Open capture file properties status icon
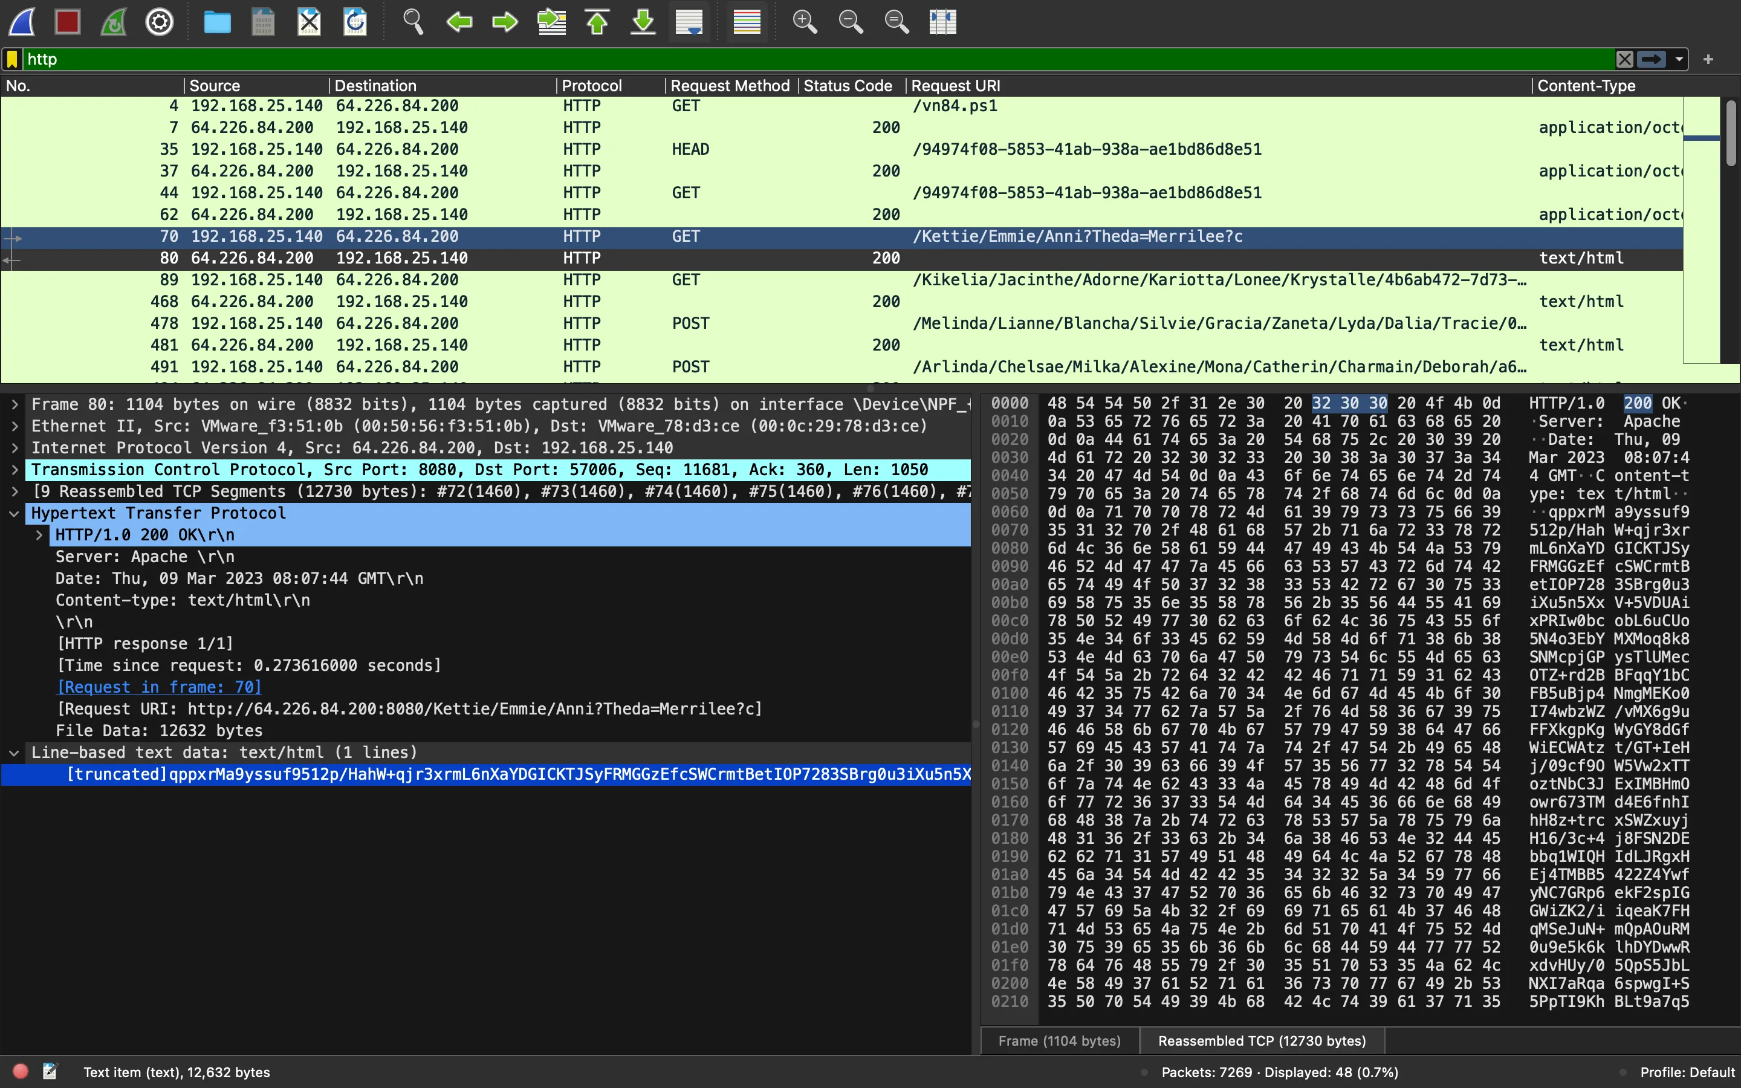Screen dimensions: 1741x1088 [50, 1072]
